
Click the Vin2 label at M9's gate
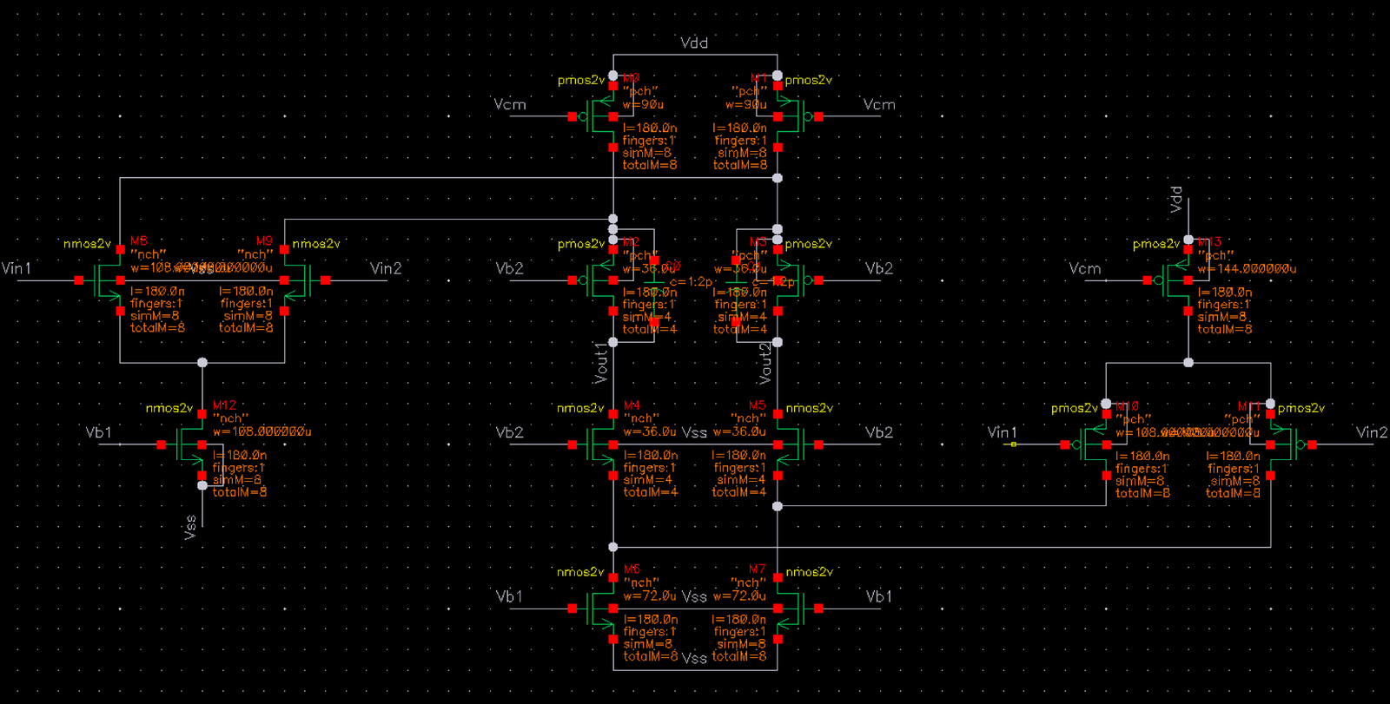point(386,268)
